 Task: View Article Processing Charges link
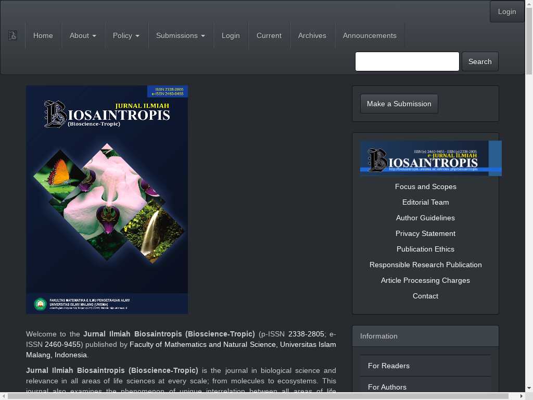point(426,280)
